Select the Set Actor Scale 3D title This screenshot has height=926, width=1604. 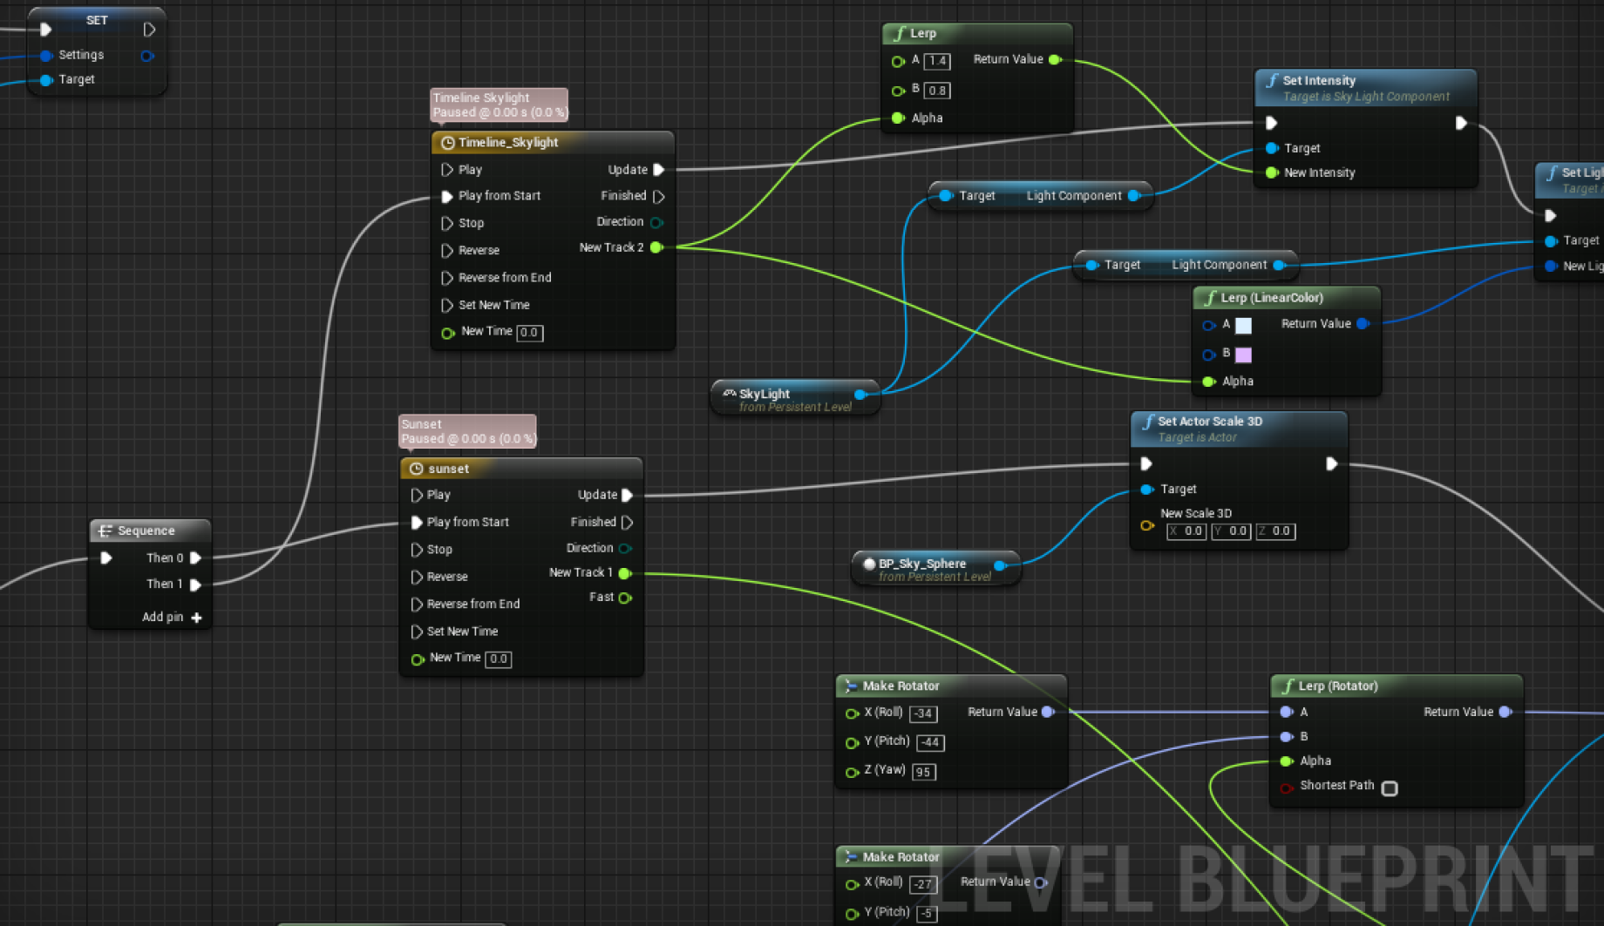[x=1210, y=422]
